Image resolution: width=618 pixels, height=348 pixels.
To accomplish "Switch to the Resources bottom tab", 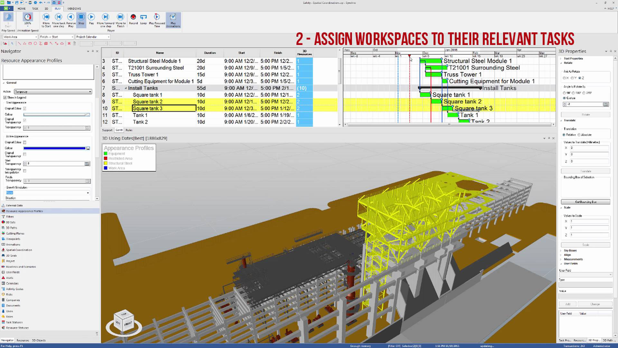I will 23,340.
